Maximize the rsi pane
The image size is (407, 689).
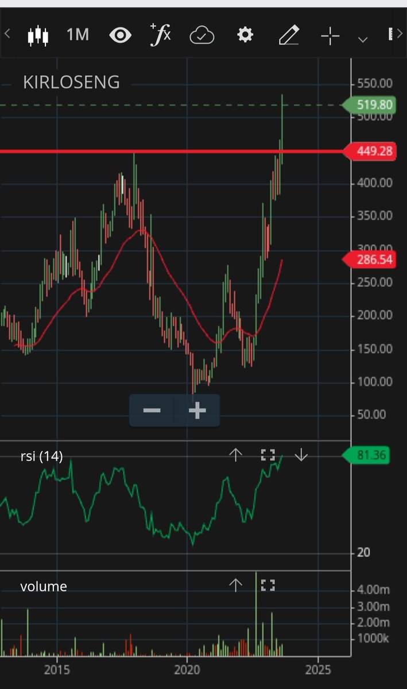pyautogui.click(x=268, y=455)
